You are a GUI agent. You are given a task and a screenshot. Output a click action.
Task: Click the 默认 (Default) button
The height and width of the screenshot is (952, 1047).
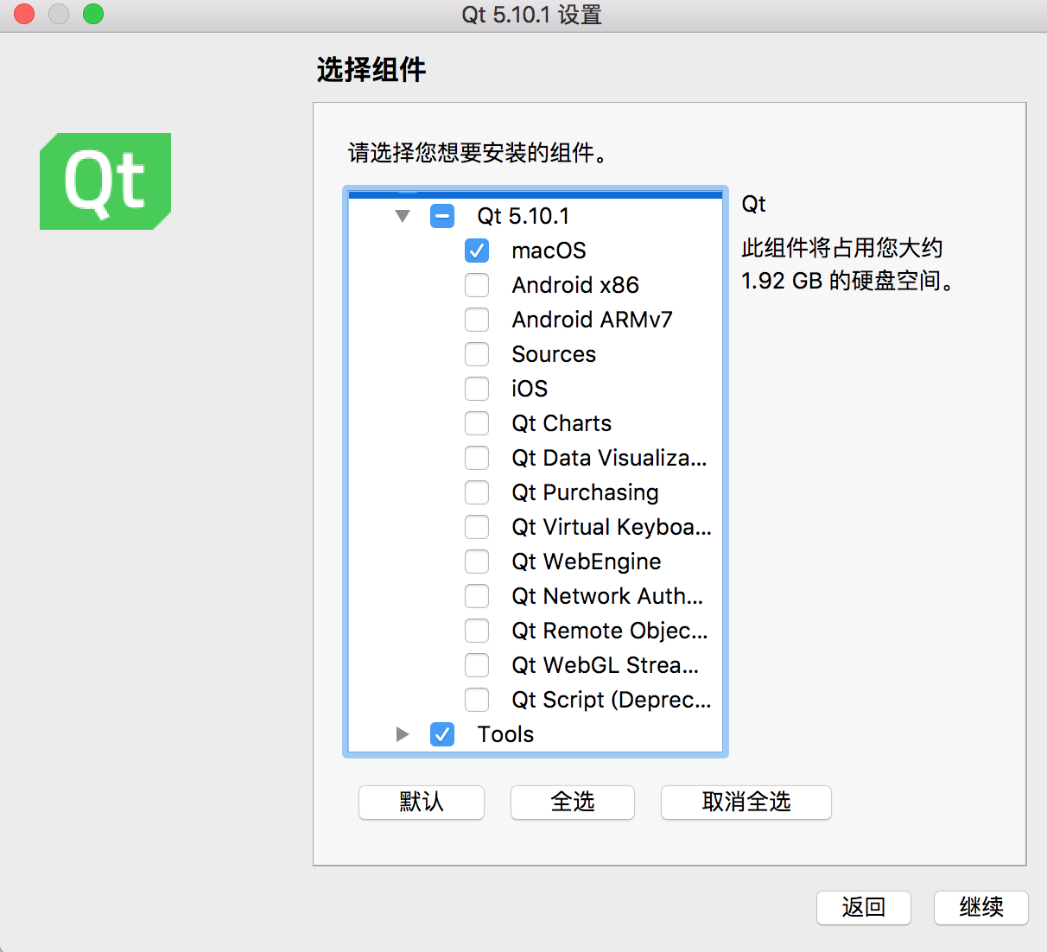tap(422, 802)
